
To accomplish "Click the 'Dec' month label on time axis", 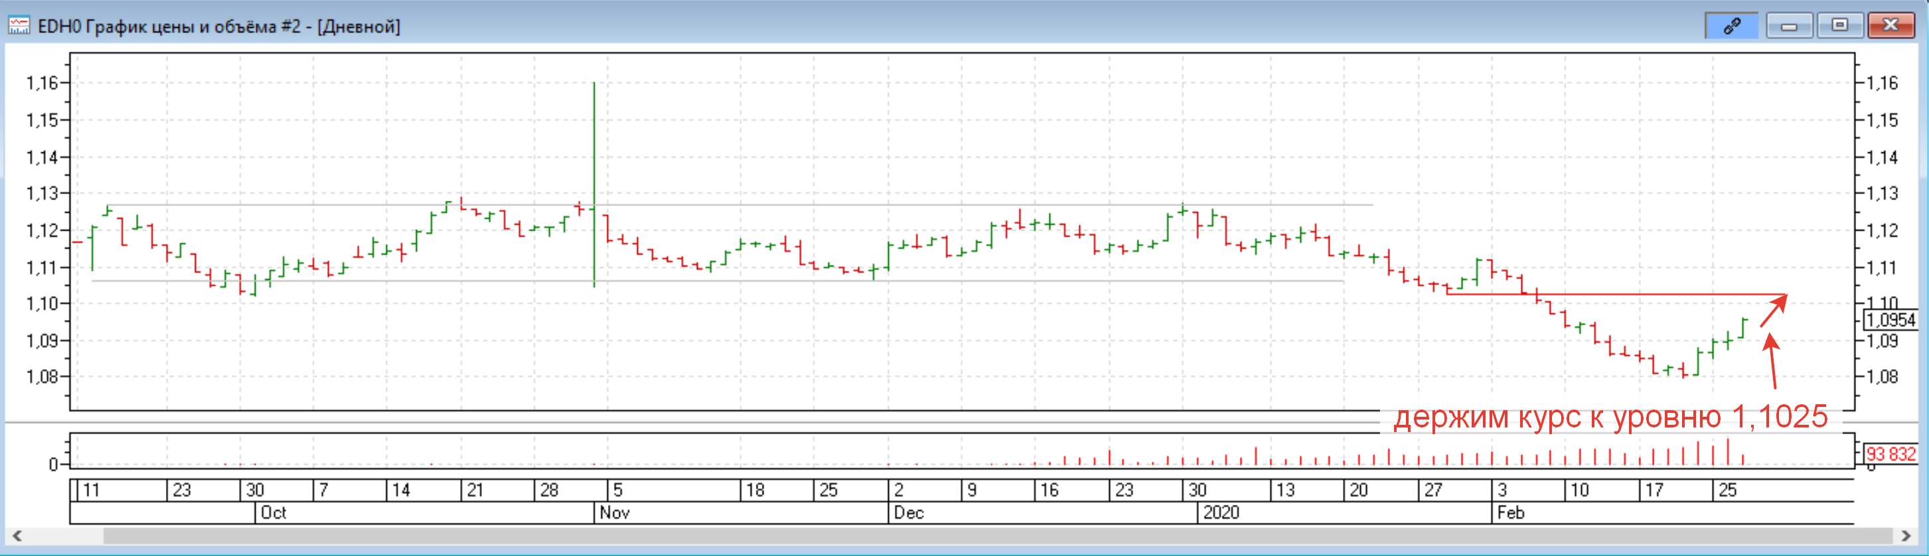I will (x=908, y=513).
